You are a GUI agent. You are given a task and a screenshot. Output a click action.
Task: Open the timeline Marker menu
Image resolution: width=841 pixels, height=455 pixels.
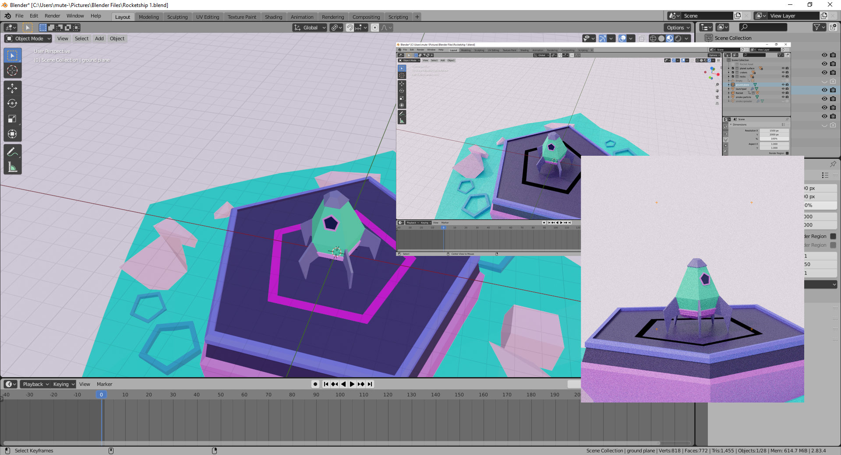pos(104,384)
